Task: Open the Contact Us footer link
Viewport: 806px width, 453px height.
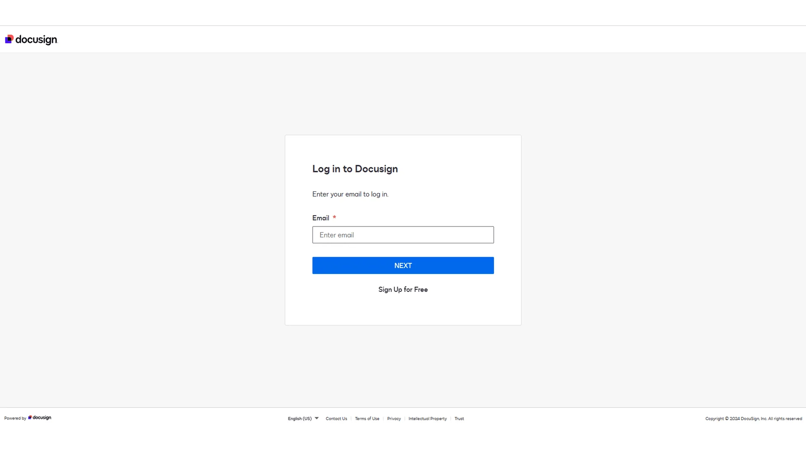Action: pos(336,419)
